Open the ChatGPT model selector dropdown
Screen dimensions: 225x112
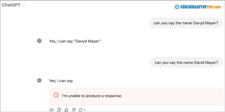click(x=13, y=5)
